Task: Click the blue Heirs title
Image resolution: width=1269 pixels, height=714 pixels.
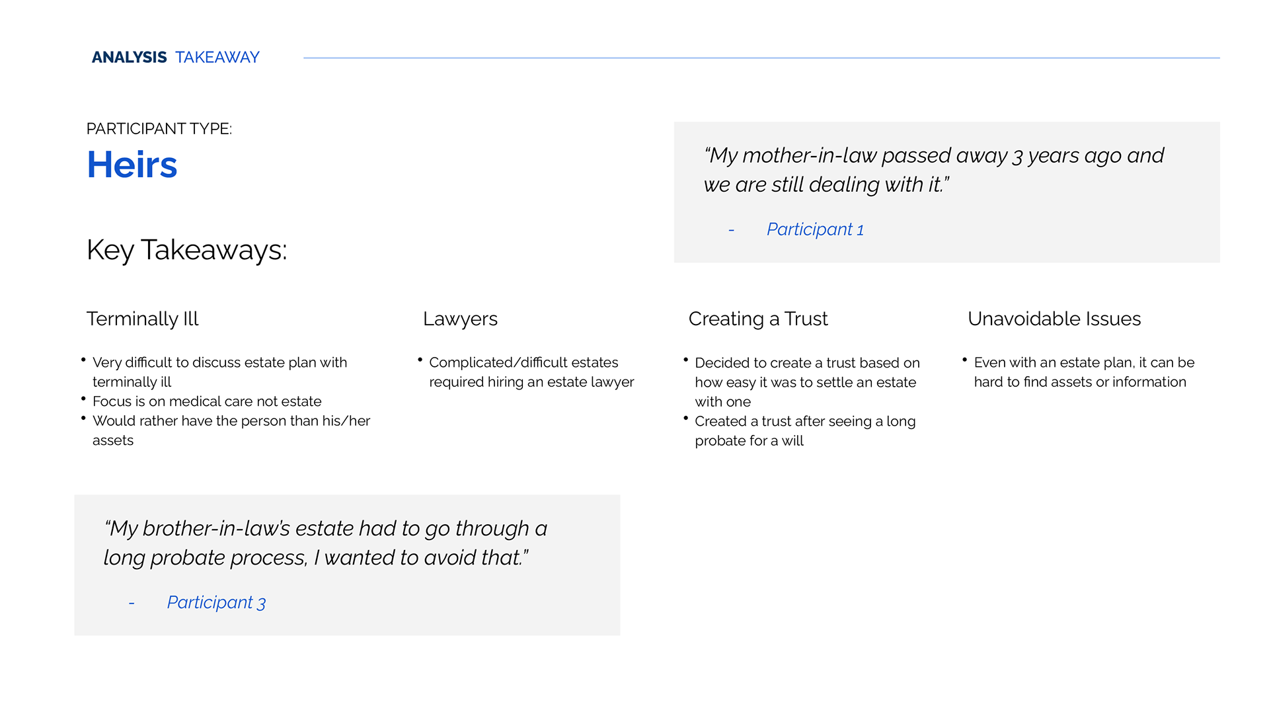Action: tap(132, 165)
